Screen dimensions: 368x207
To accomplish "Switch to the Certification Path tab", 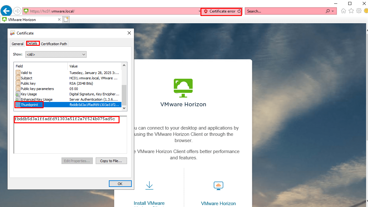I will click(x=54, y=44).
